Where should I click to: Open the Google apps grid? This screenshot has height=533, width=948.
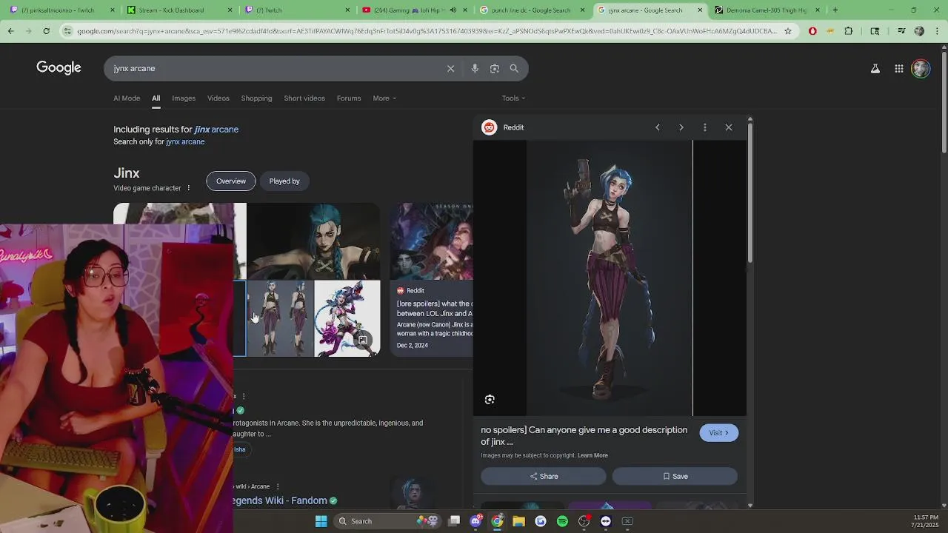[899, 69]
